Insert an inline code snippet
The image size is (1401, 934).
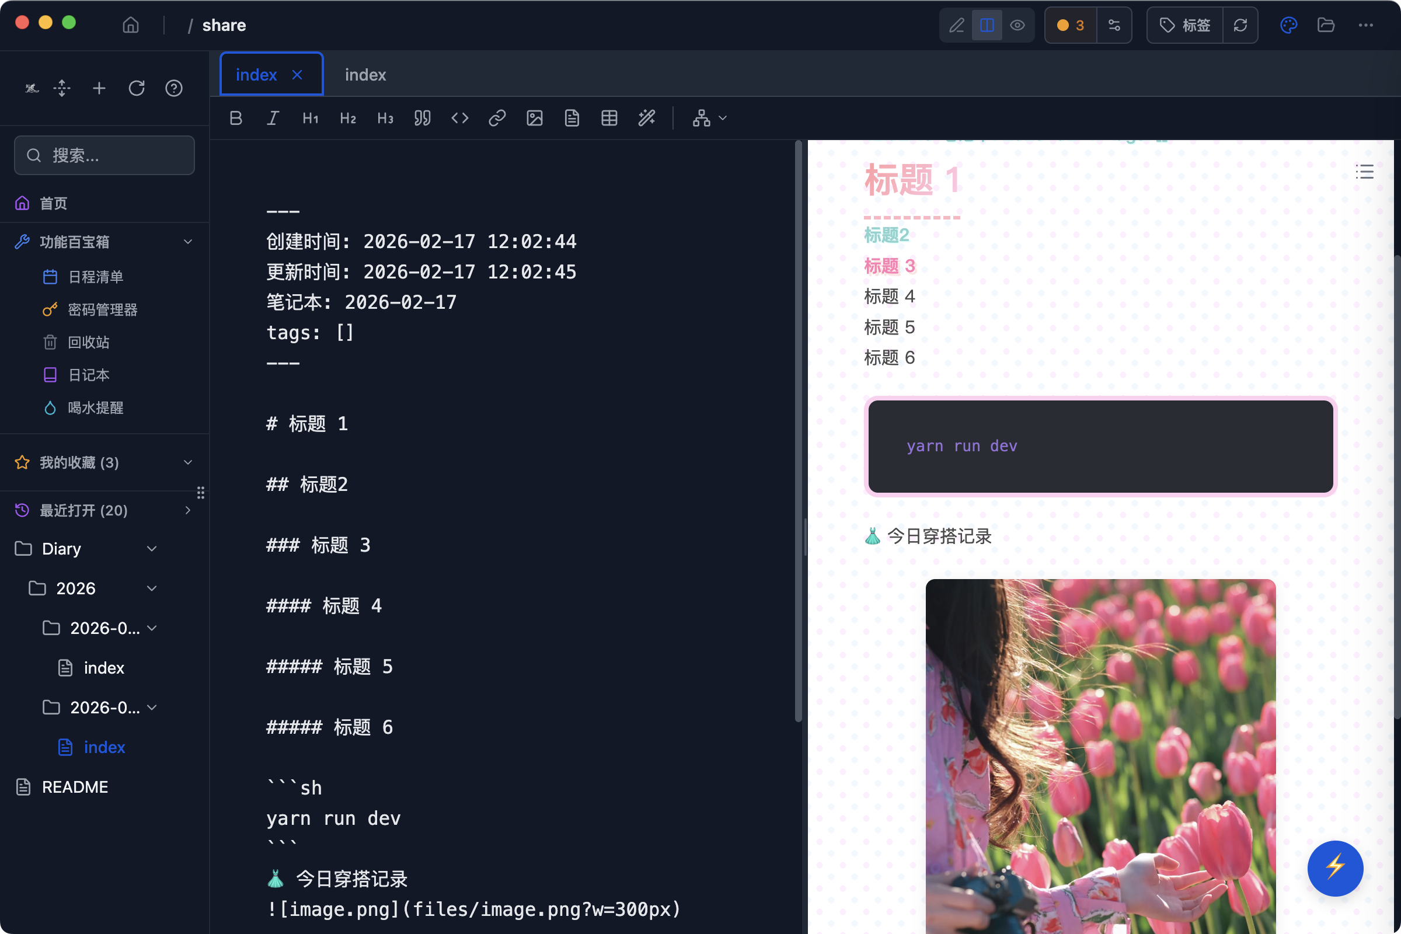pos(459,118)
